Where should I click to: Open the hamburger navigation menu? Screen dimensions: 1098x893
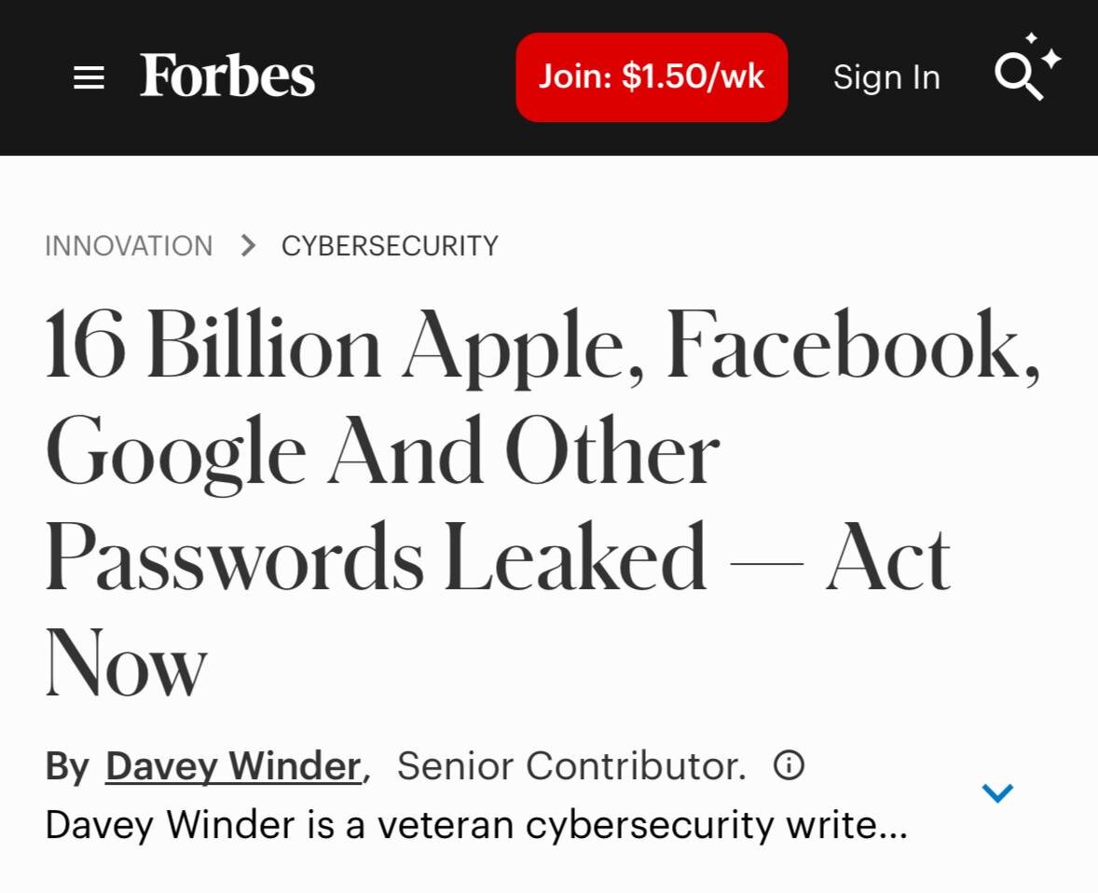[89, 78]
